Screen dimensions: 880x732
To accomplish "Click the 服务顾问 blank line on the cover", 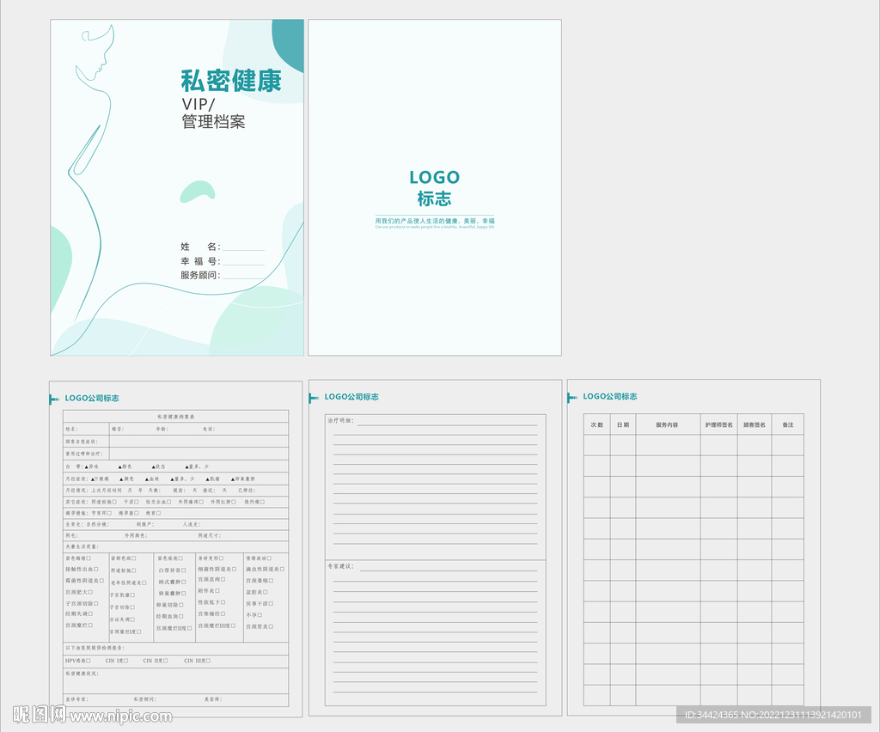I will (243, 277).
